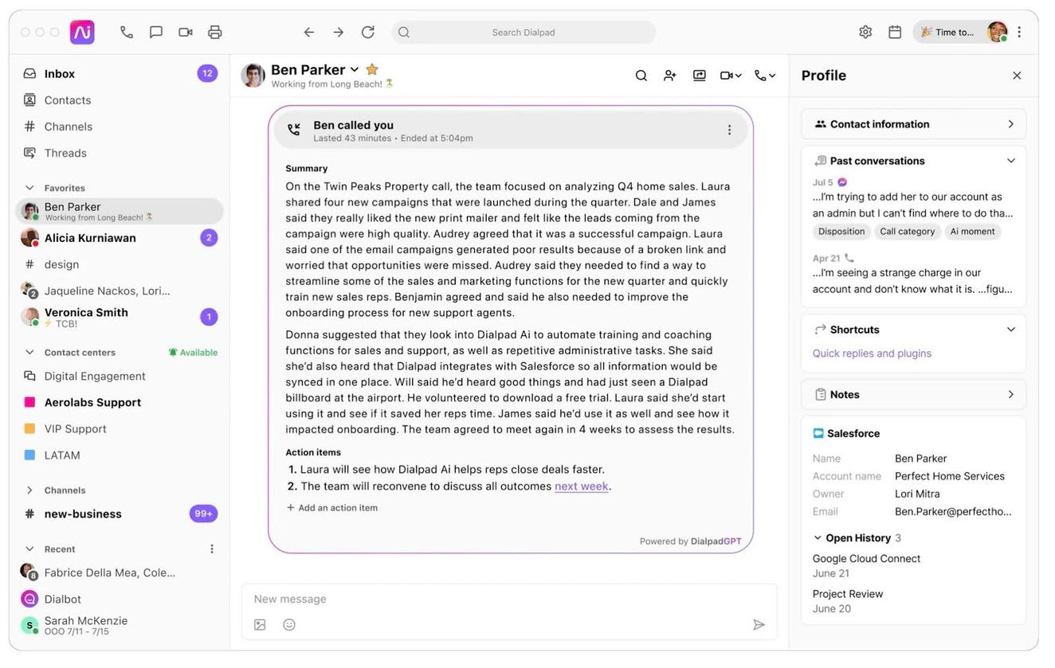Click the New message input box
This screenshot has width=1055, height=668.
[x=509, y=600]
